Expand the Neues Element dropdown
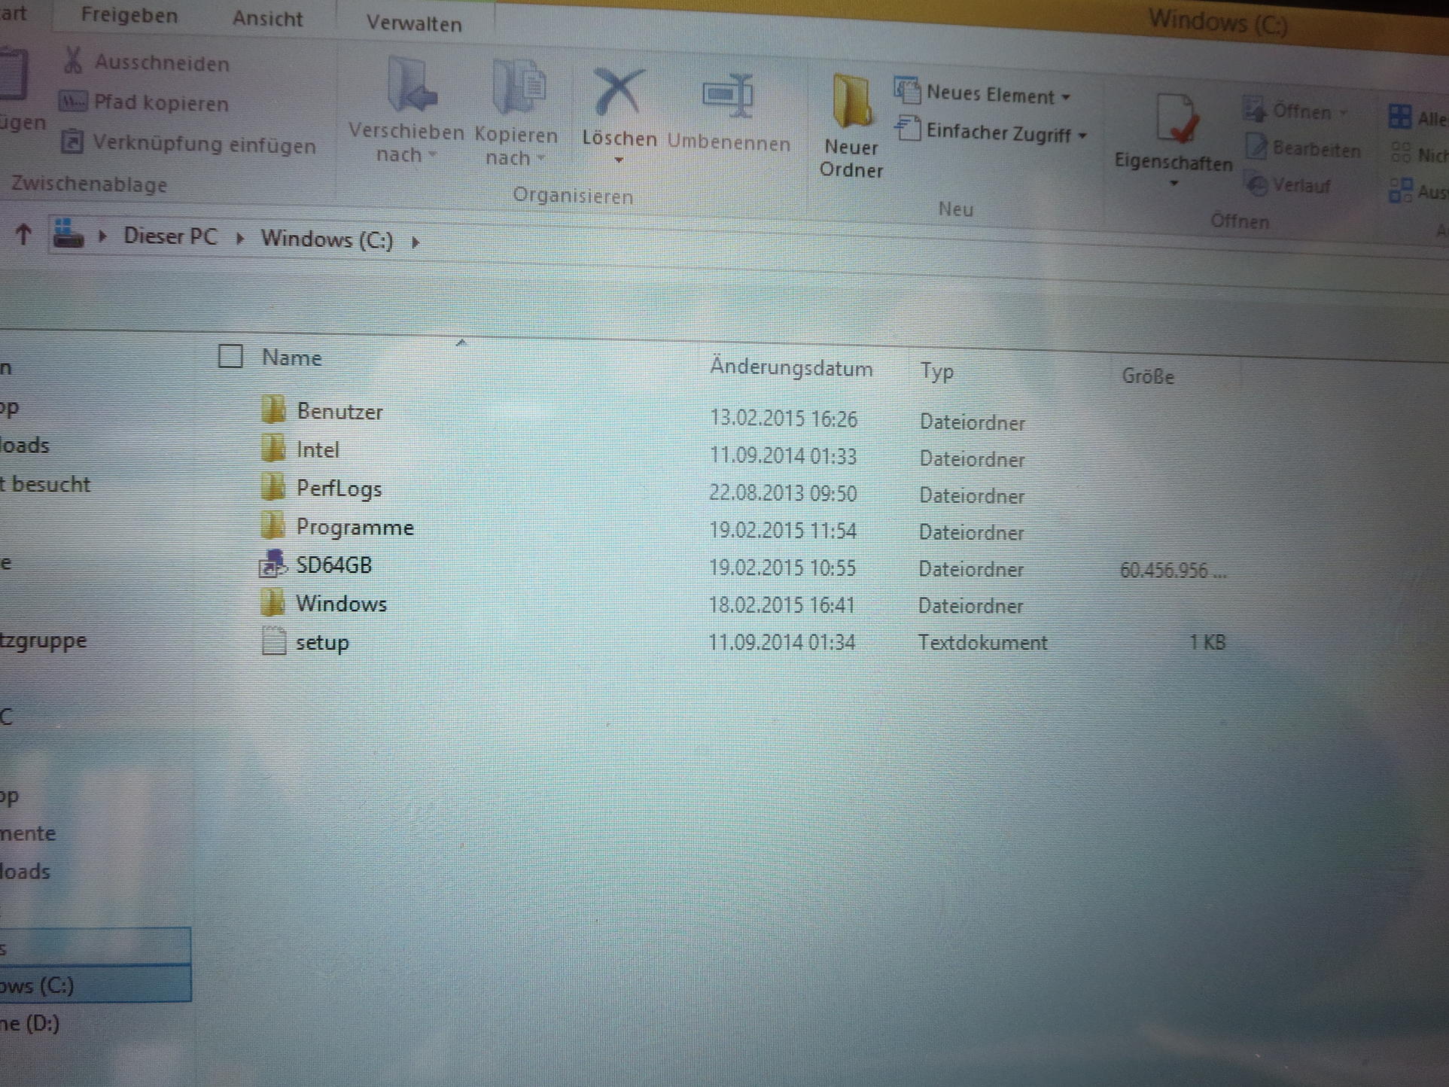This screenshot has height=1087, width=1449. (1066, 97)
